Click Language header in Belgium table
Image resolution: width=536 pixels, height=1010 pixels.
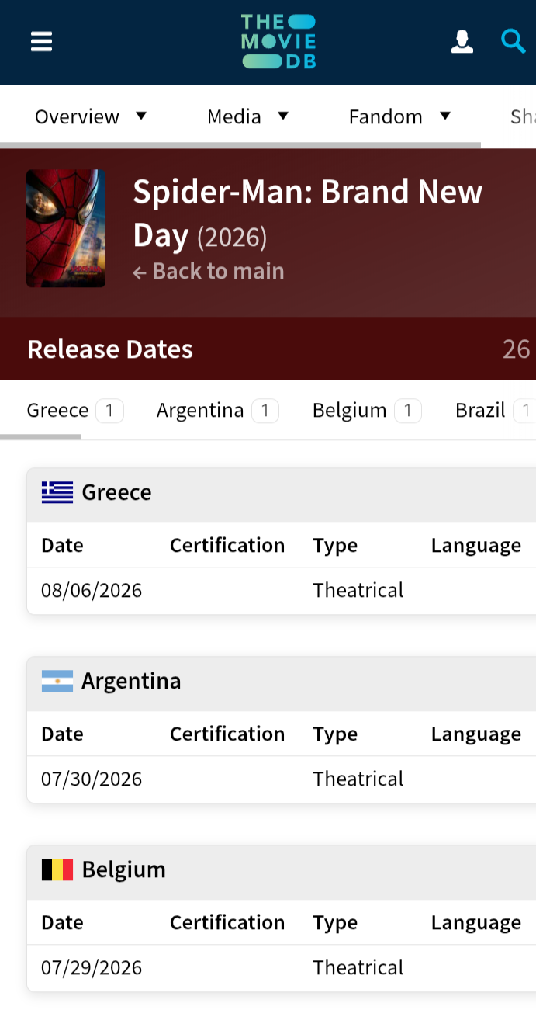(476, 923)
